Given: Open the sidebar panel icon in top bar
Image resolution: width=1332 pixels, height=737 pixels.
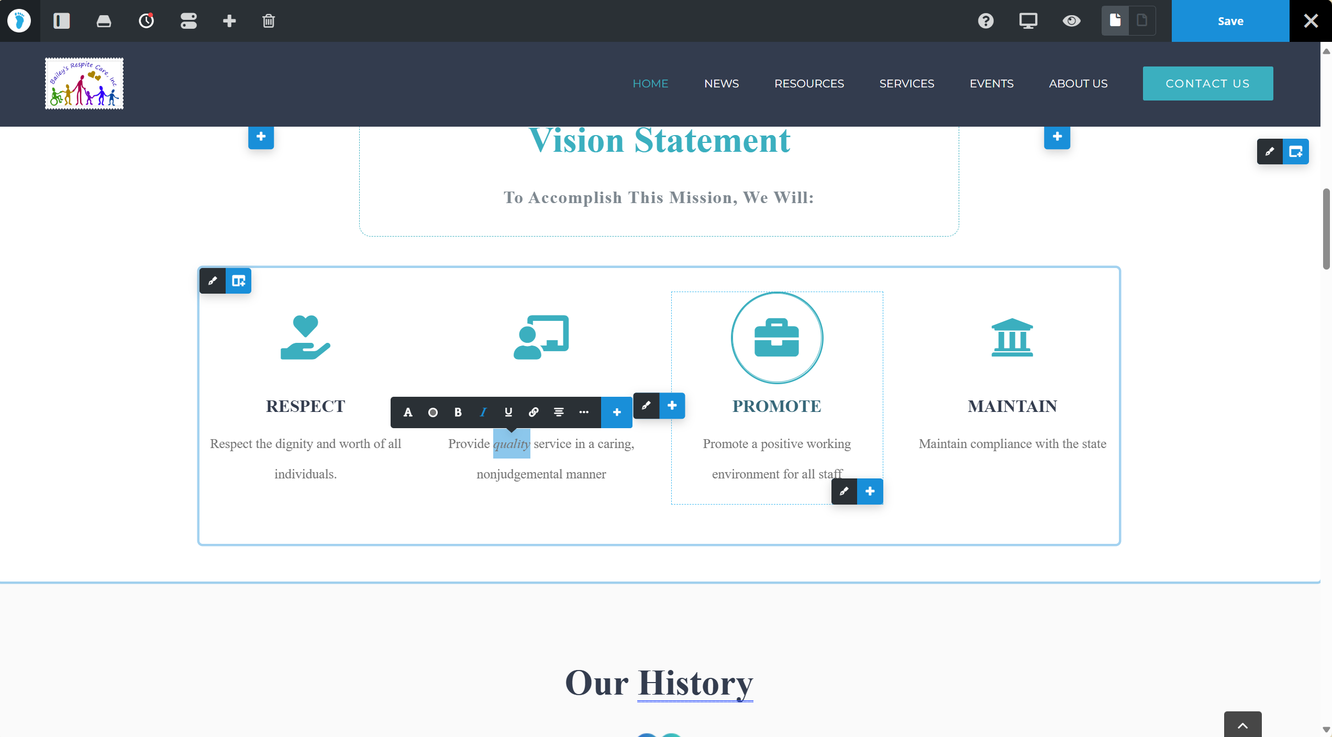Looking at the screenshot, I should [61, 21].
